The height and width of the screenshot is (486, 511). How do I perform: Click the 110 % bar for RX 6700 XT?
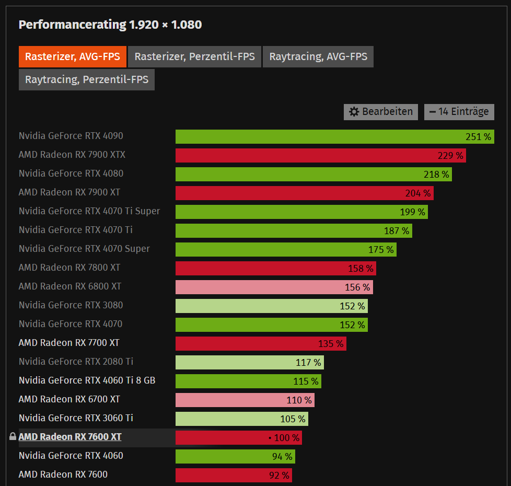(x=245, y=400)
